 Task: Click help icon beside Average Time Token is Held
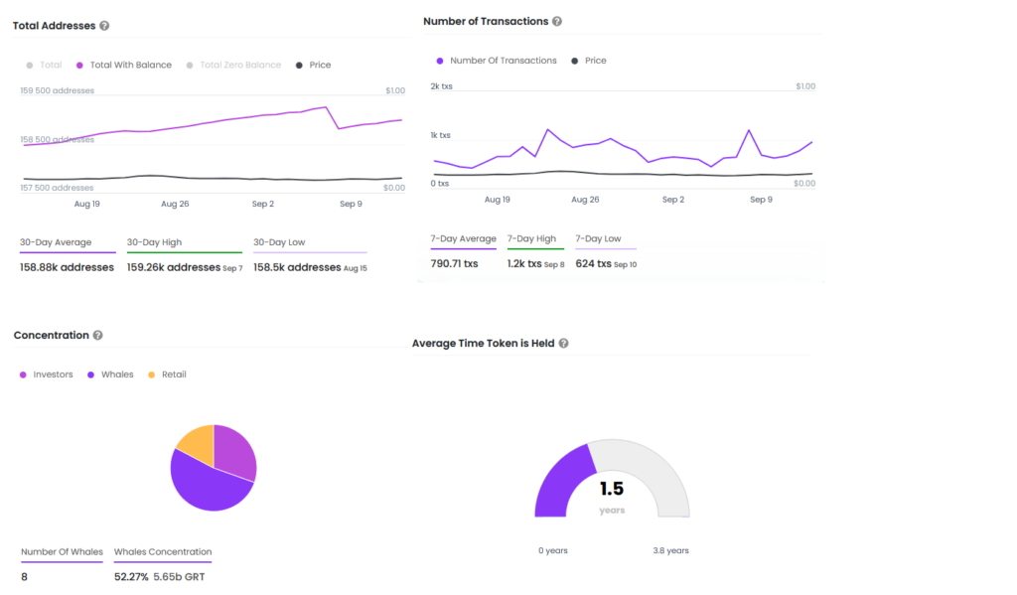coord(564,344)
